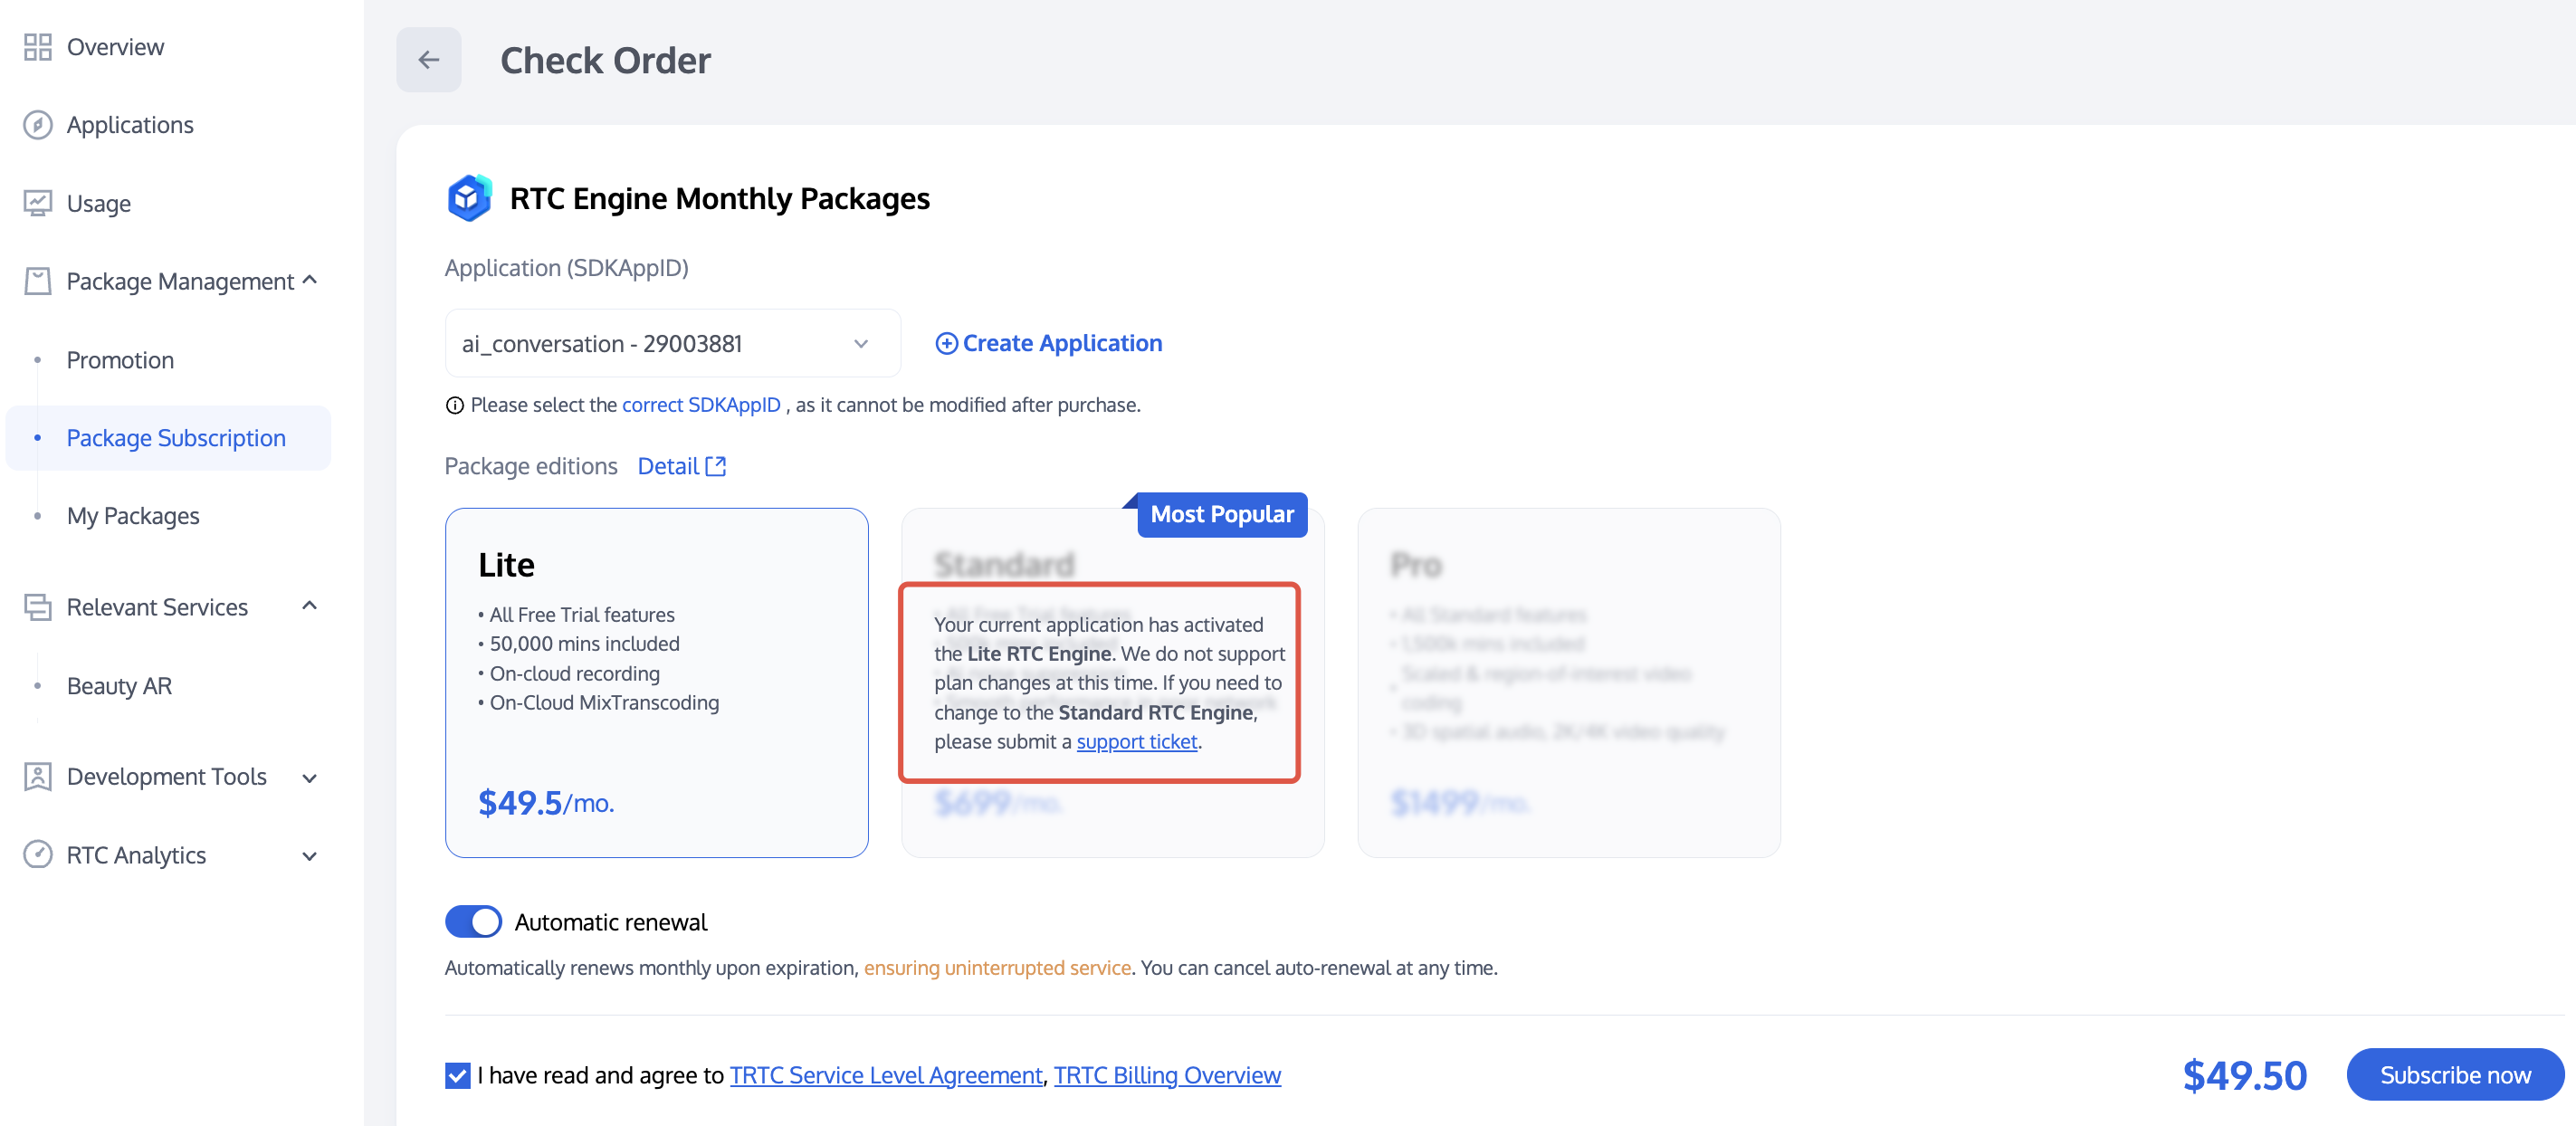Collapse the Package Management section

tap(310, 281)
